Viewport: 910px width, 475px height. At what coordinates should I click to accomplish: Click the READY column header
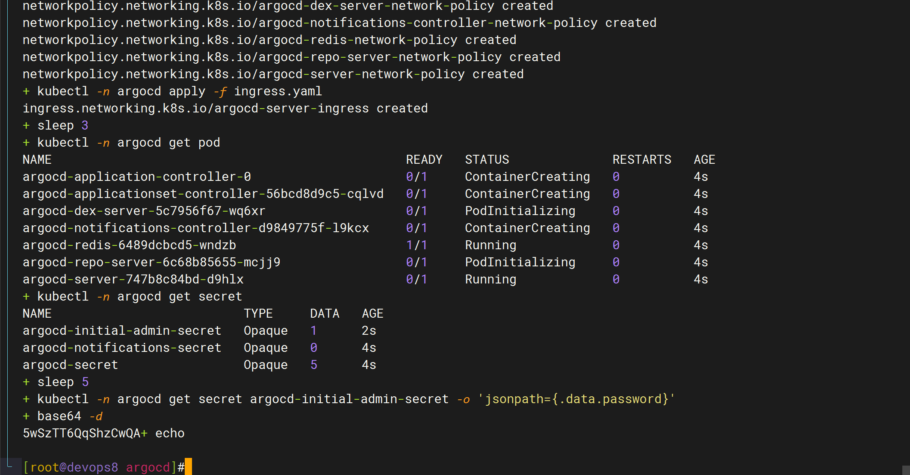(x=424, y=159)
